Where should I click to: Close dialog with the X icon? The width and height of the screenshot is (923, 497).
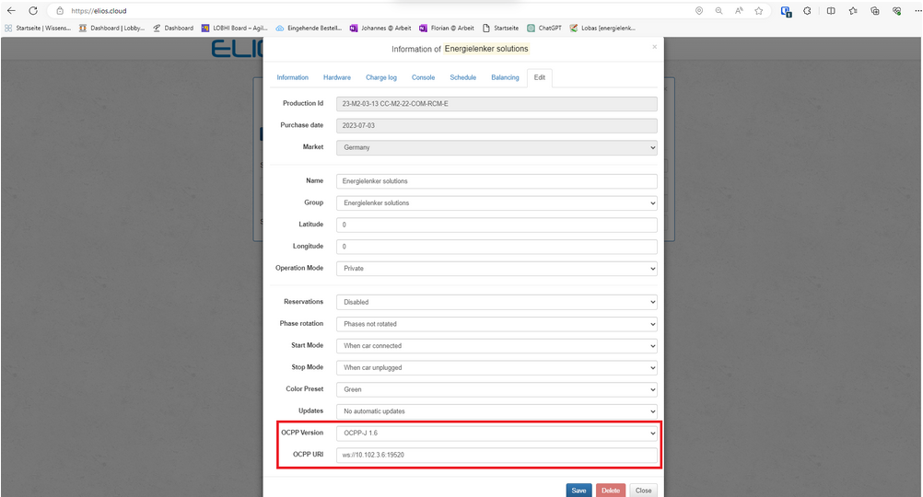tap(655, 46)
